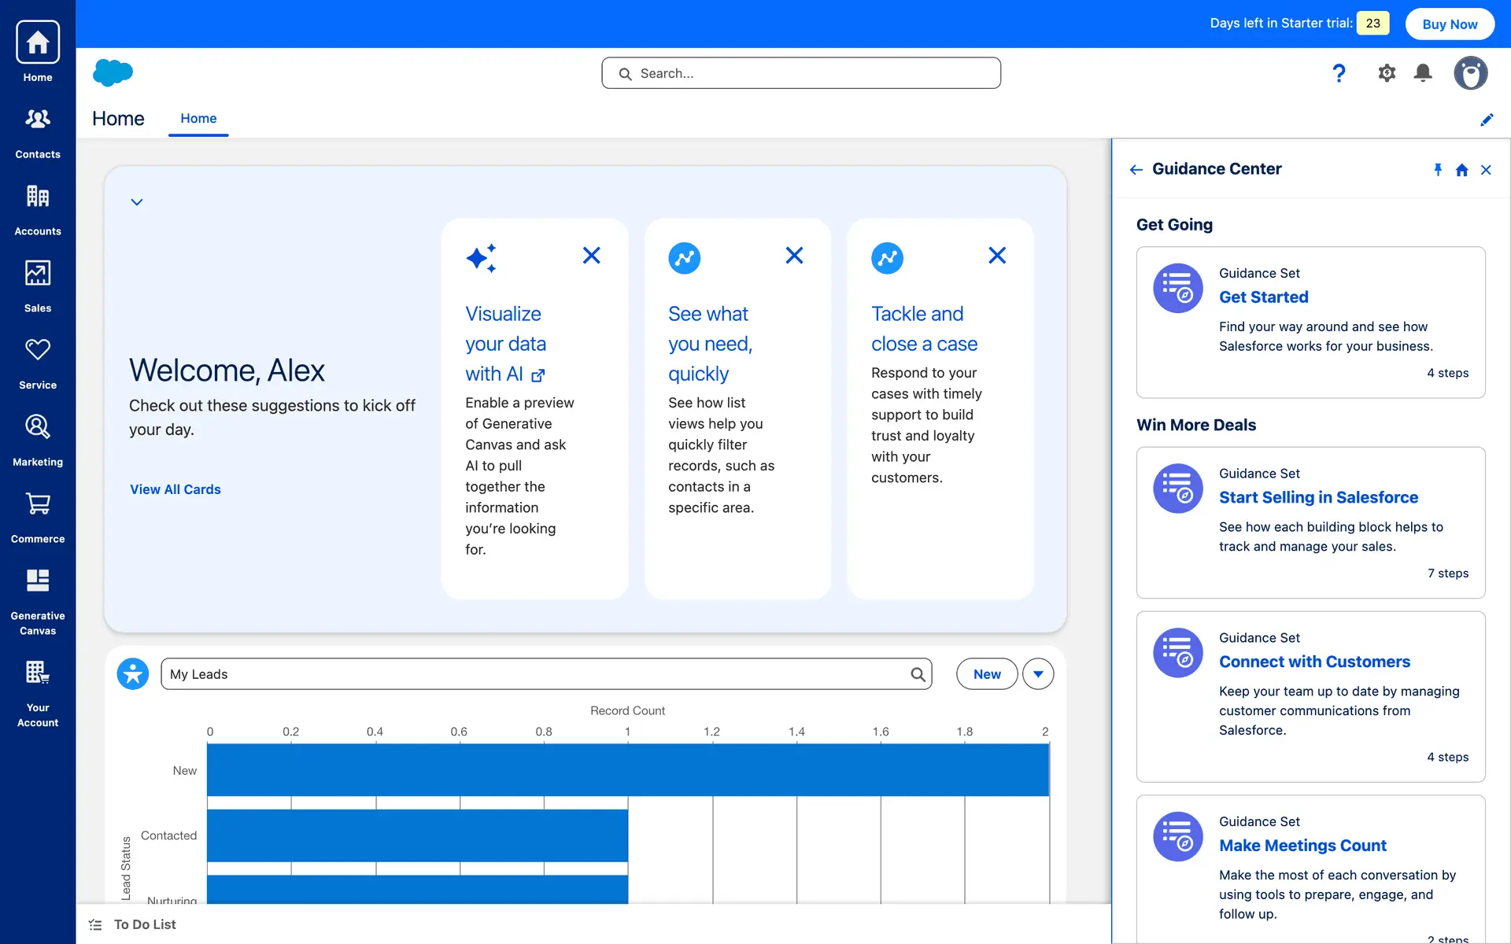
Task: Pin the Guidance Center panel
Action: pos(1438,170)
